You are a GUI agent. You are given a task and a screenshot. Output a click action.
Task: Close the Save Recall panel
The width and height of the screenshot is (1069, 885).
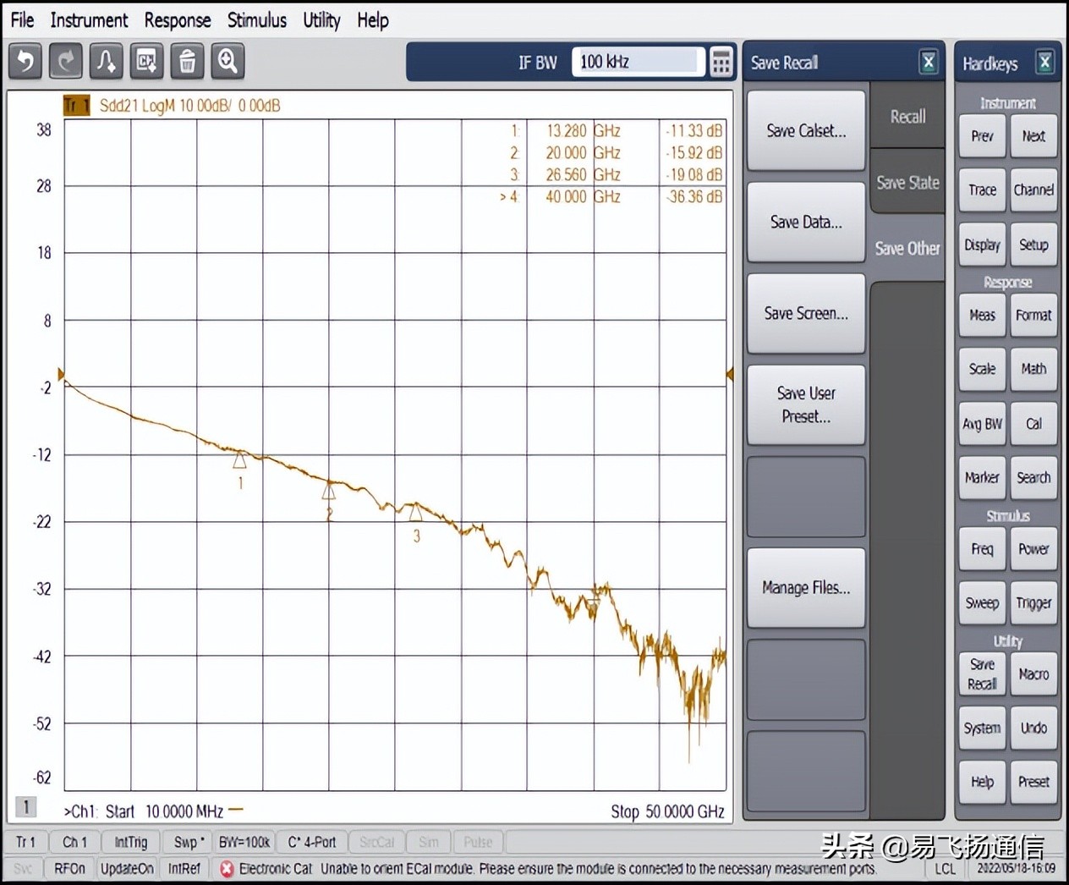pos(928,62)
